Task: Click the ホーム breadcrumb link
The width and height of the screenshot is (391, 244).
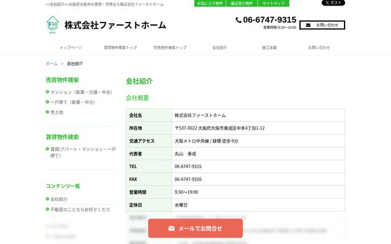Action: [51, 63]
